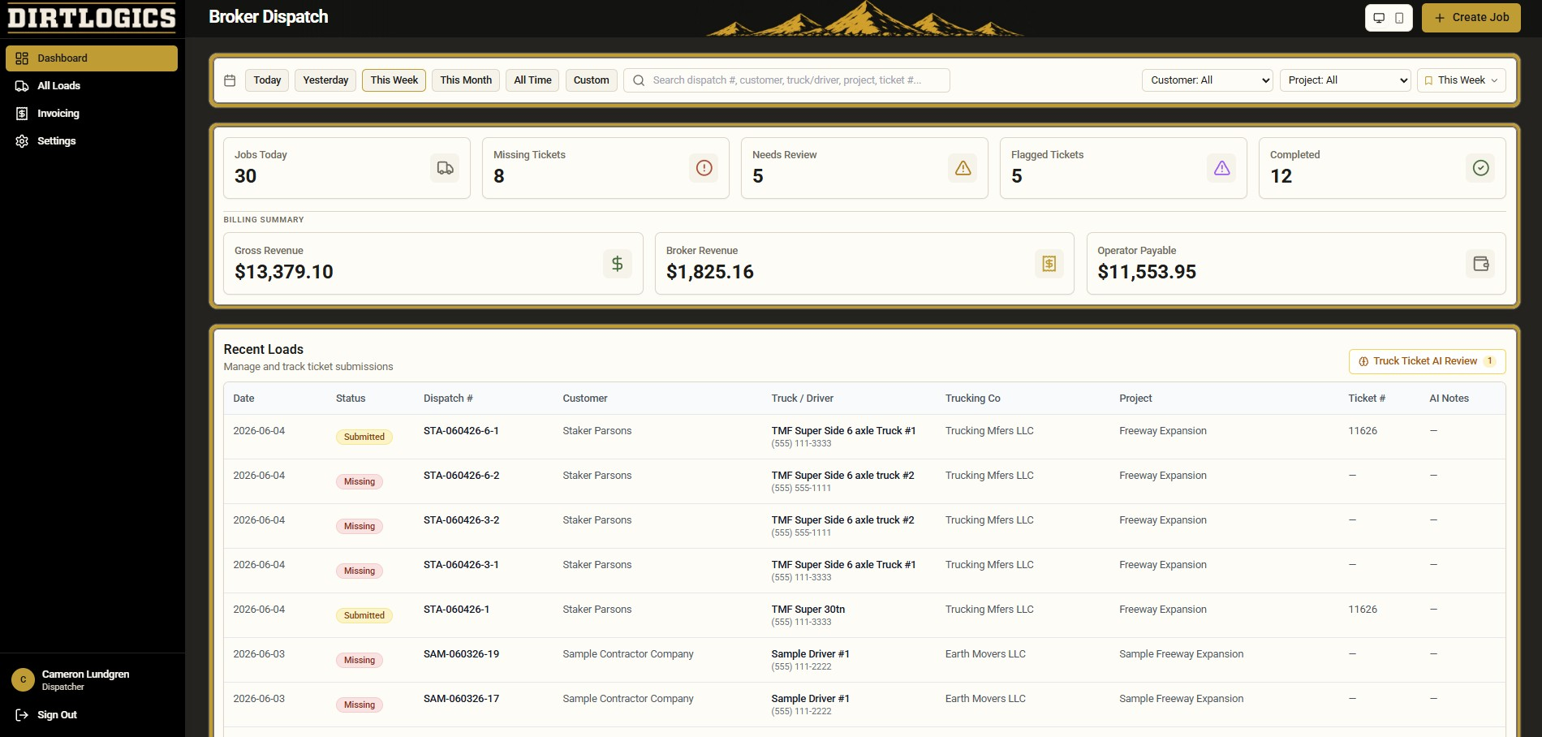Screen dimensions: 1542x737
Task: Click the Dashboard grid icon
Action: [x=22, y=58]
